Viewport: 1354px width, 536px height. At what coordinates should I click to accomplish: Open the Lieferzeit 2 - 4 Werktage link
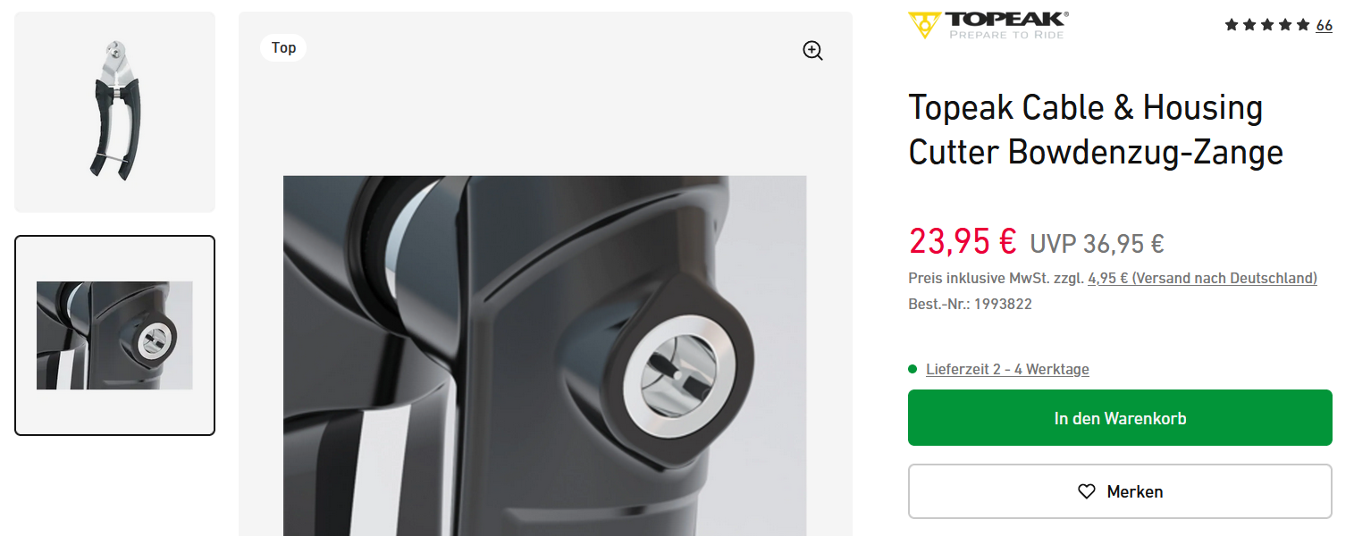(x=1007, y=369)
